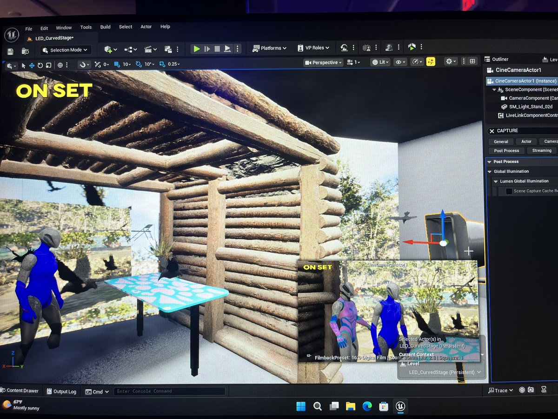Toggle the yellow highlighted viewport button
This screenshot has width=558, height=419.
[431, 61]
